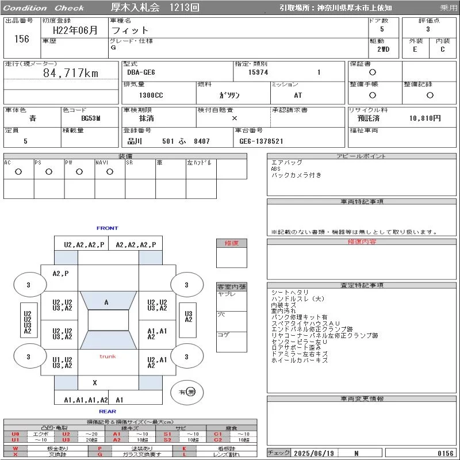
Task: Click the ドアミラー左右キズ note
Action: [300, 354]
